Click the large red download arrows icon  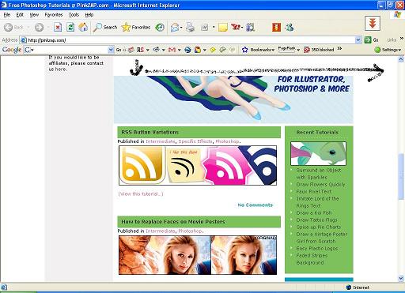click(373, 24)
